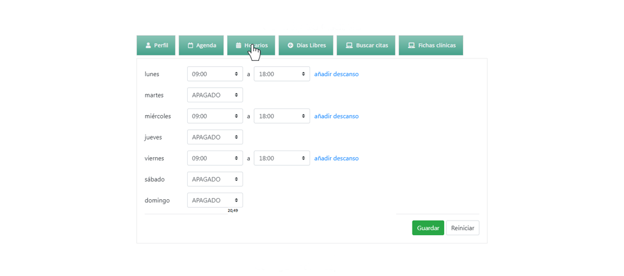
Task: Open martes APAGADO dropdown
Action: point(214,95)
